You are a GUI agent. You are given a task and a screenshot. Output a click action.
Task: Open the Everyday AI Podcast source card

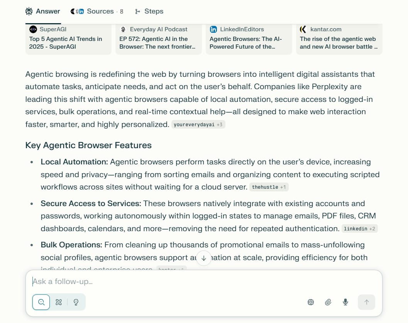[x=159, y=39]
